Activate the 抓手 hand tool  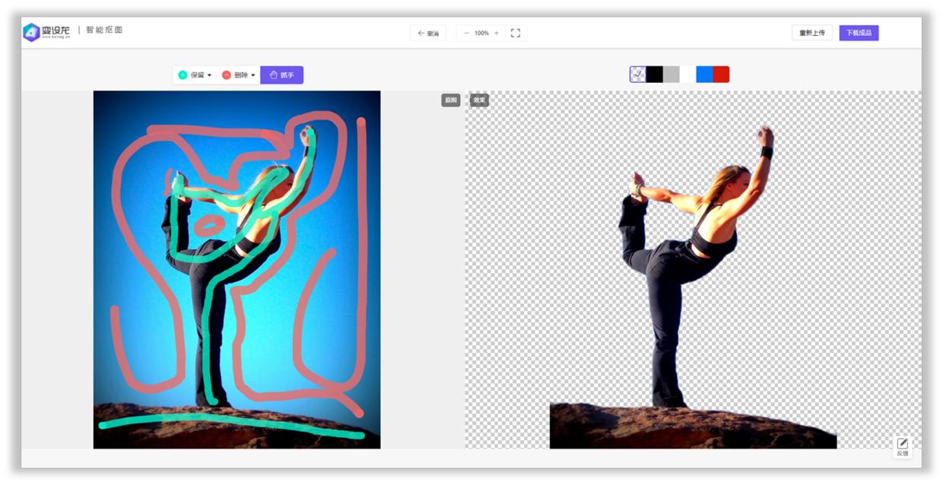(x=281, y=75)
